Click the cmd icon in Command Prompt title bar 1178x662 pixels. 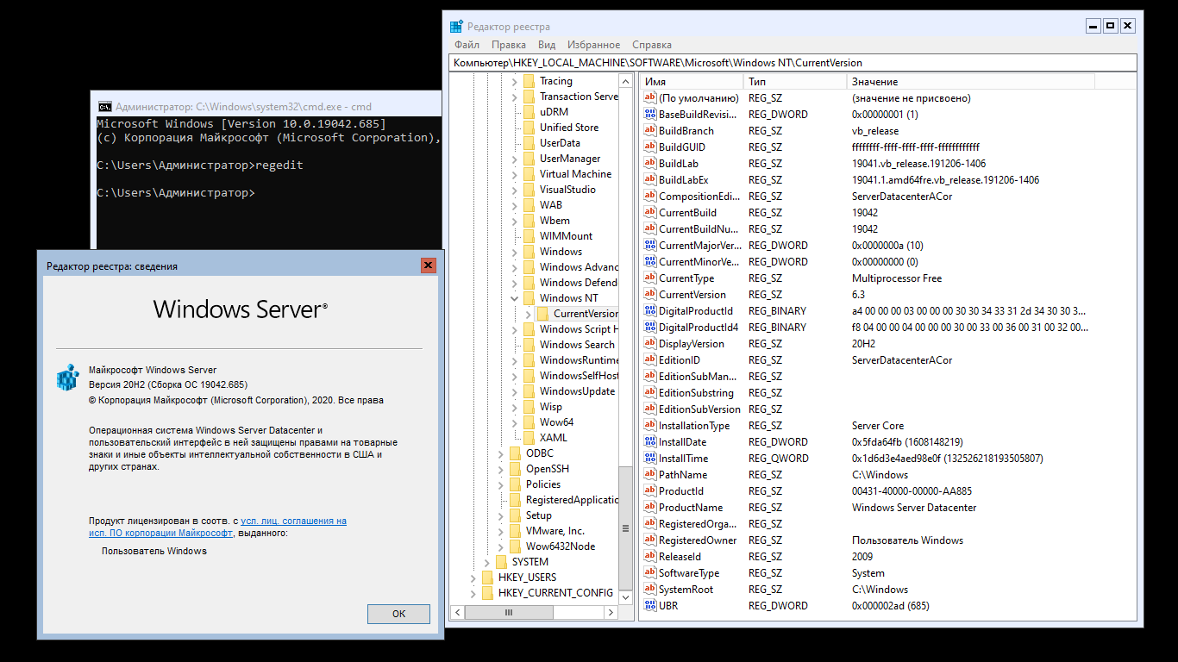point(104,107)
